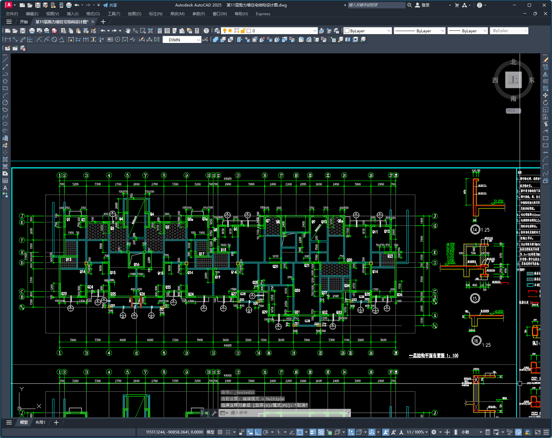The height and width of the screenshot is (438, 552).
Task: Toggle snap mode dots in status bar
Action: point(228,432)
